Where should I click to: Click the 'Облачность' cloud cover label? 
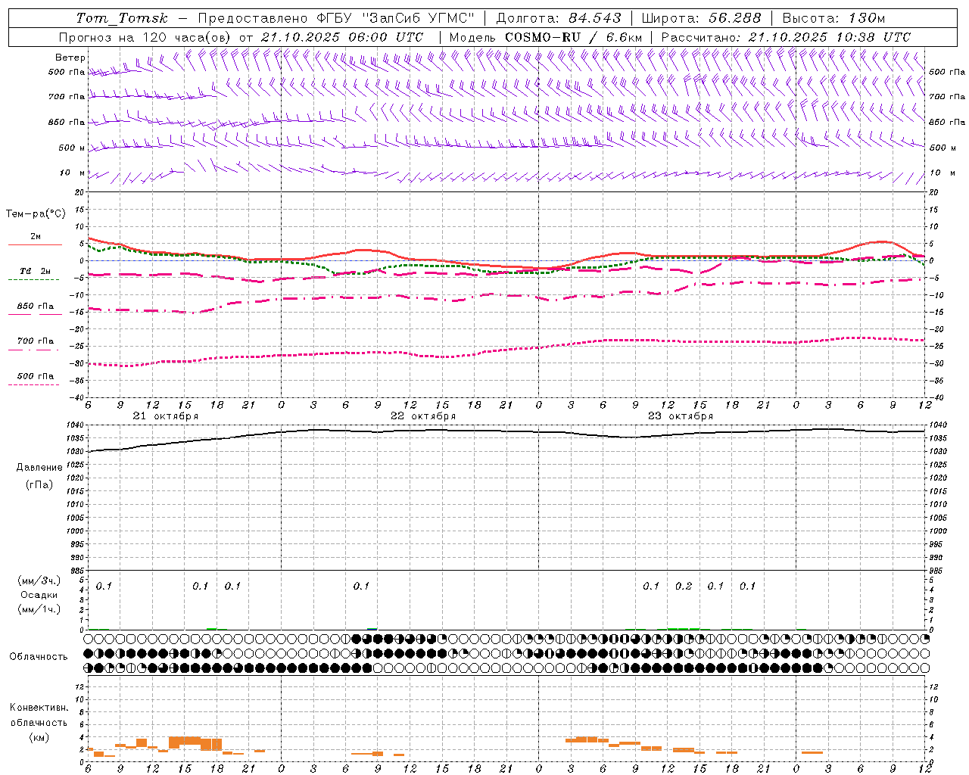point(39,657)
